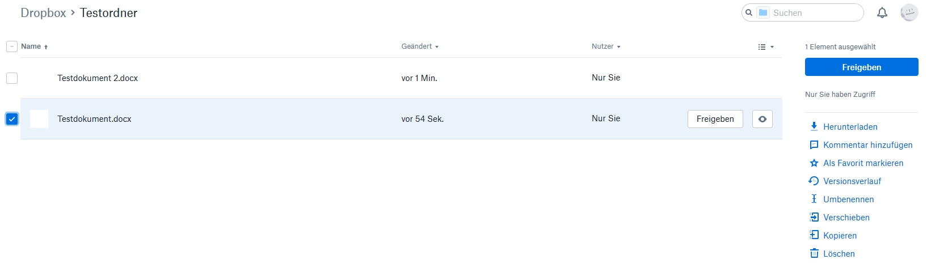The image size is (931, 268).
Task: Click the download icon beside Herunterladen
Action: pyautogui.click(x=814, y=126)
